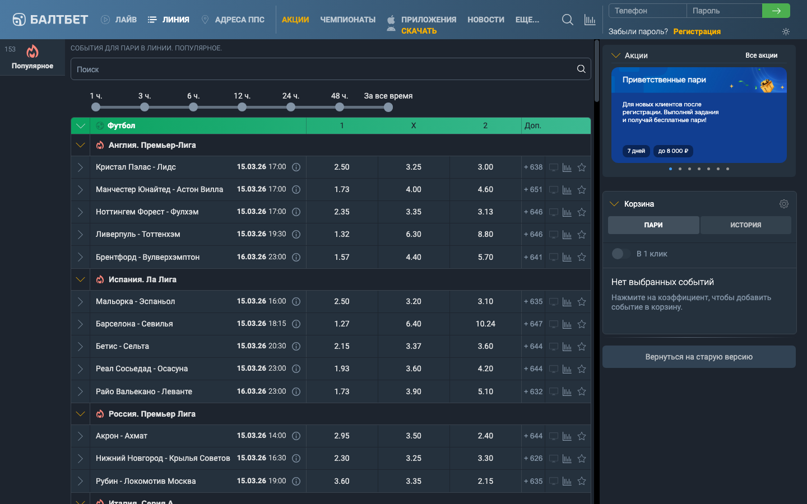Image resolution: width=807 pixels, height=504 pixels.
Task: Expand the Ливерпуль - Тоттенхэм match row
Action: coord(81,235)
